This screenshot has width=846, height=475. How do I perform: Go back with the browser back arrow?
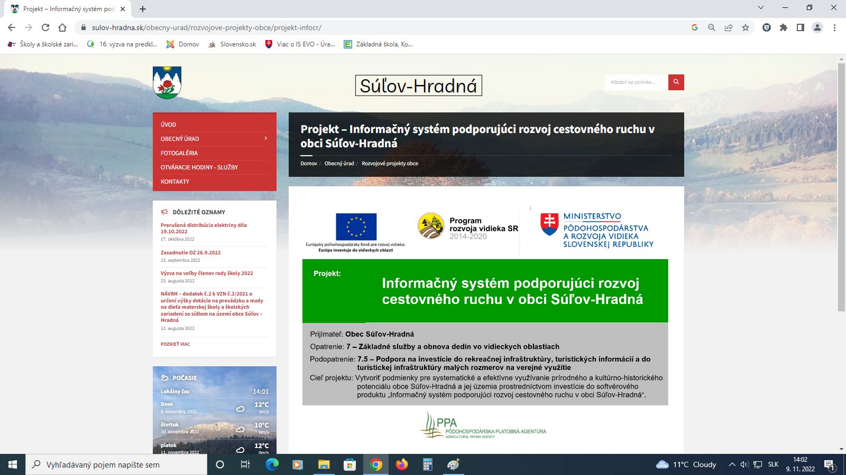12,27
